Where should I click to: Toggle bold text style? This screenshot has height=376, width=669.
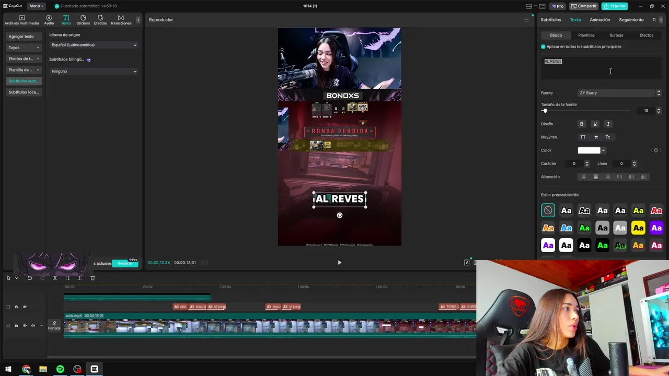[x=581, y=124]
